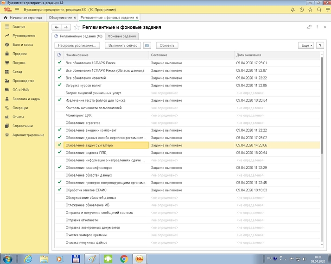This screenshot has width=331, height=264.
Task: Click the back navigation arrow
Action: point(57,27)
